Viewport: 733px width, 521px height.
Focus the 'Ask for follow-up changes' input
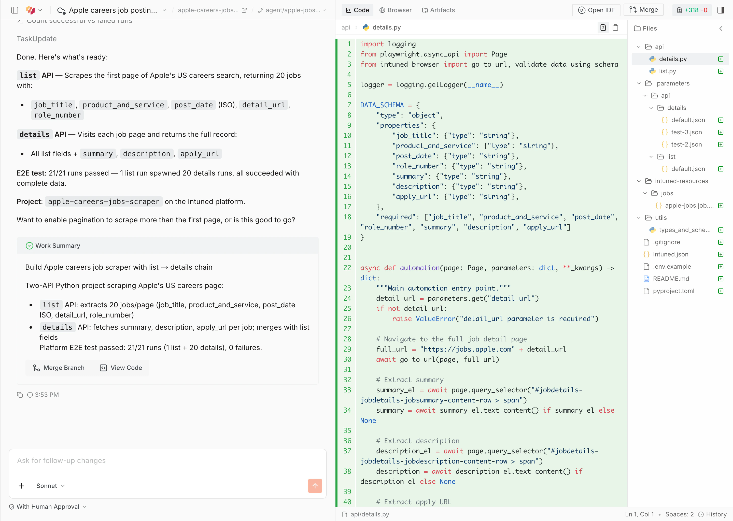[x=167, y=461]
